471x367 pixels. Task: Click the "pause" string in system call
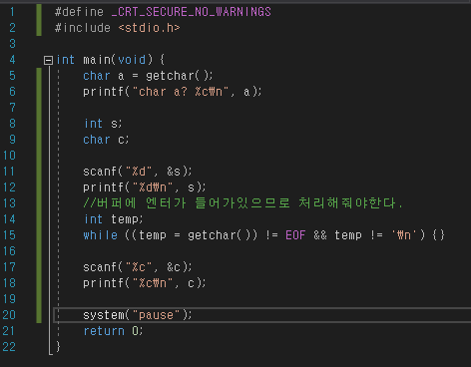[x=156, y=315]
